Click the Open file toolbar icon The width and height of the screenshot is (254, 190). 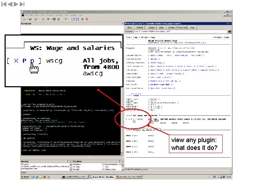click(24, 19)
